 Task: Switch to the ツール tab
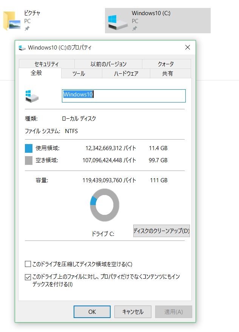(82, 73)
